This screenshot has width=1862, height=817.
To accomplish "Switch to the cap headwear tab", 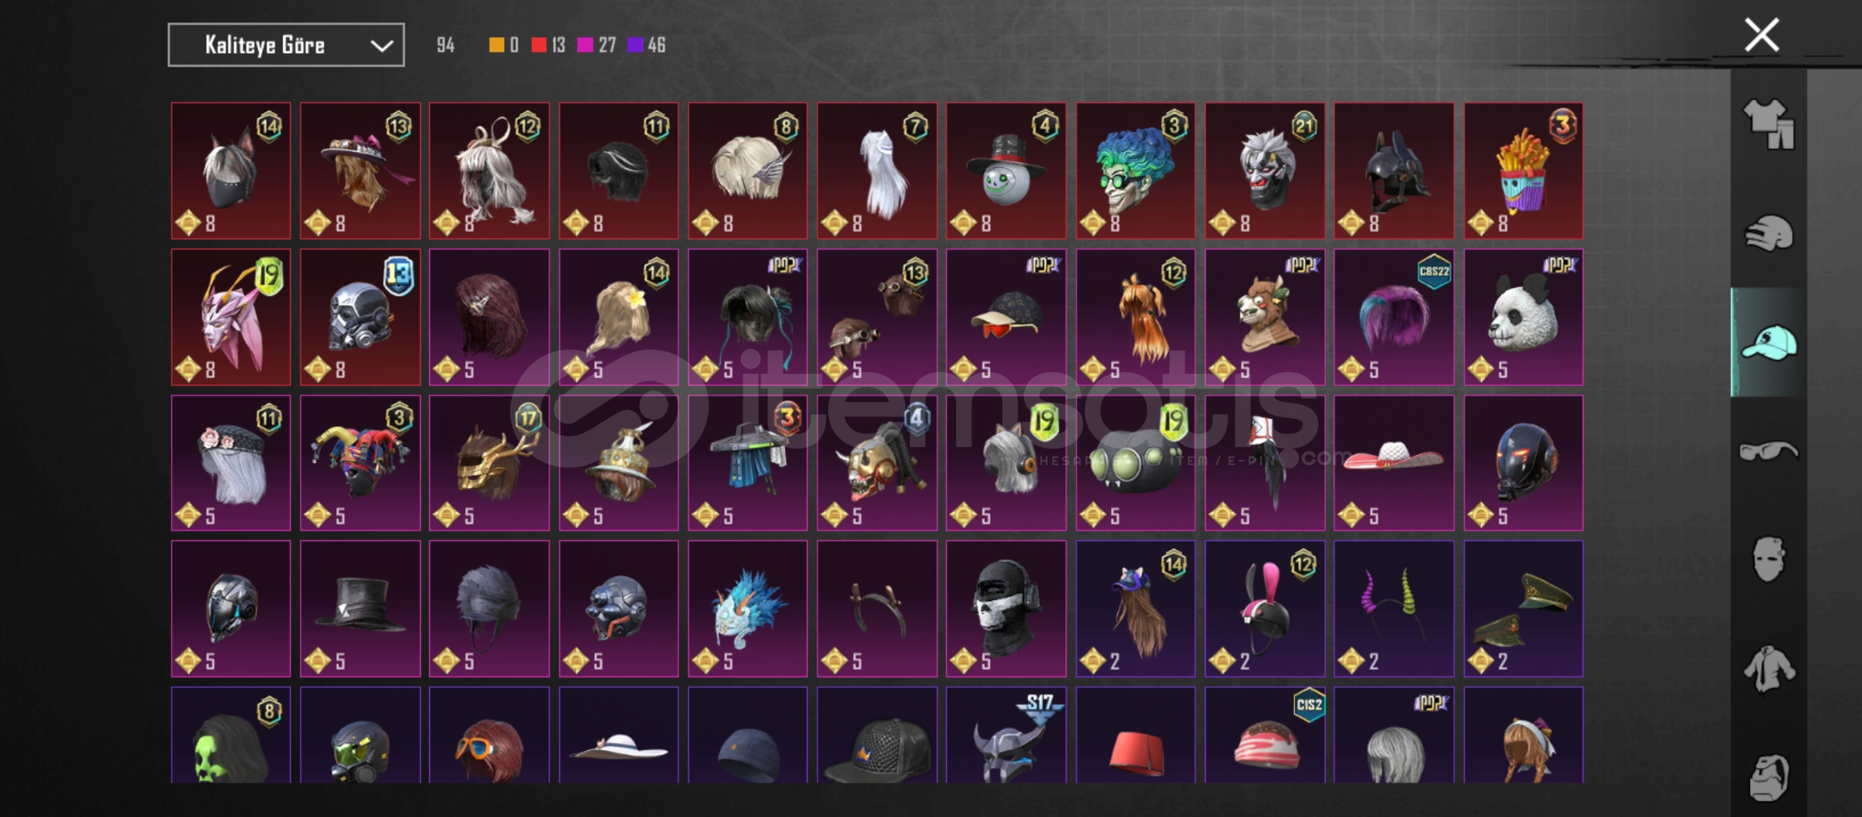I will tap(1768, 342).
